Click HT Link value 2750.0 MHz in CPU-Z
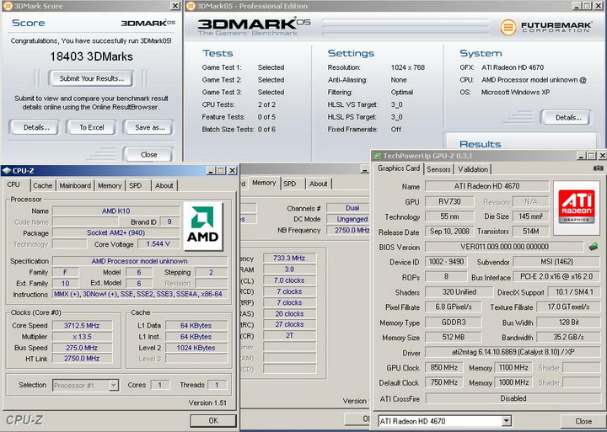This screenshot has height=432, width=607. point(82,359)
